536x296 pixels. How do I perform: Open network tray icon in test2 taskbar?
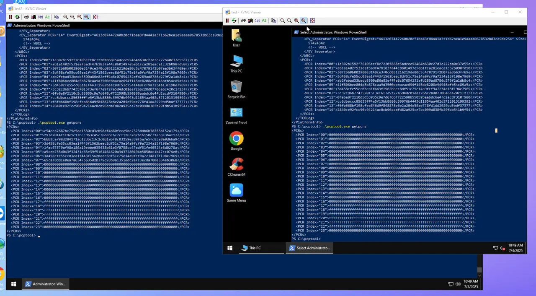(451, 284)
